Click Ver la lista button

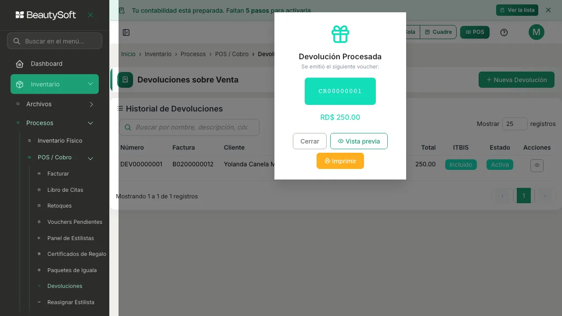click(517, 10)
